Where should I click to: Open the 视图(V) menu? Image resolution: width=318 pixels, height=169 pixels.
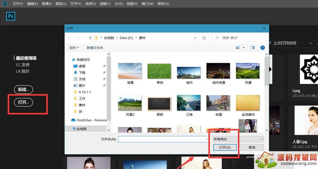click(x=132, y=3)
